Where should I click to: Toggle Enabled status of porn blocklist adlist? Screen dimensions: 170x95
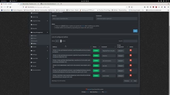point(96,71)
